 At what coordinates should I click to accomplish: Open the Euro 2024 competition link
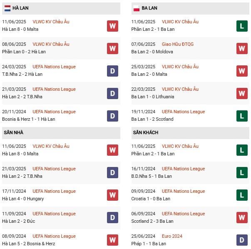(x=172, y=236)
